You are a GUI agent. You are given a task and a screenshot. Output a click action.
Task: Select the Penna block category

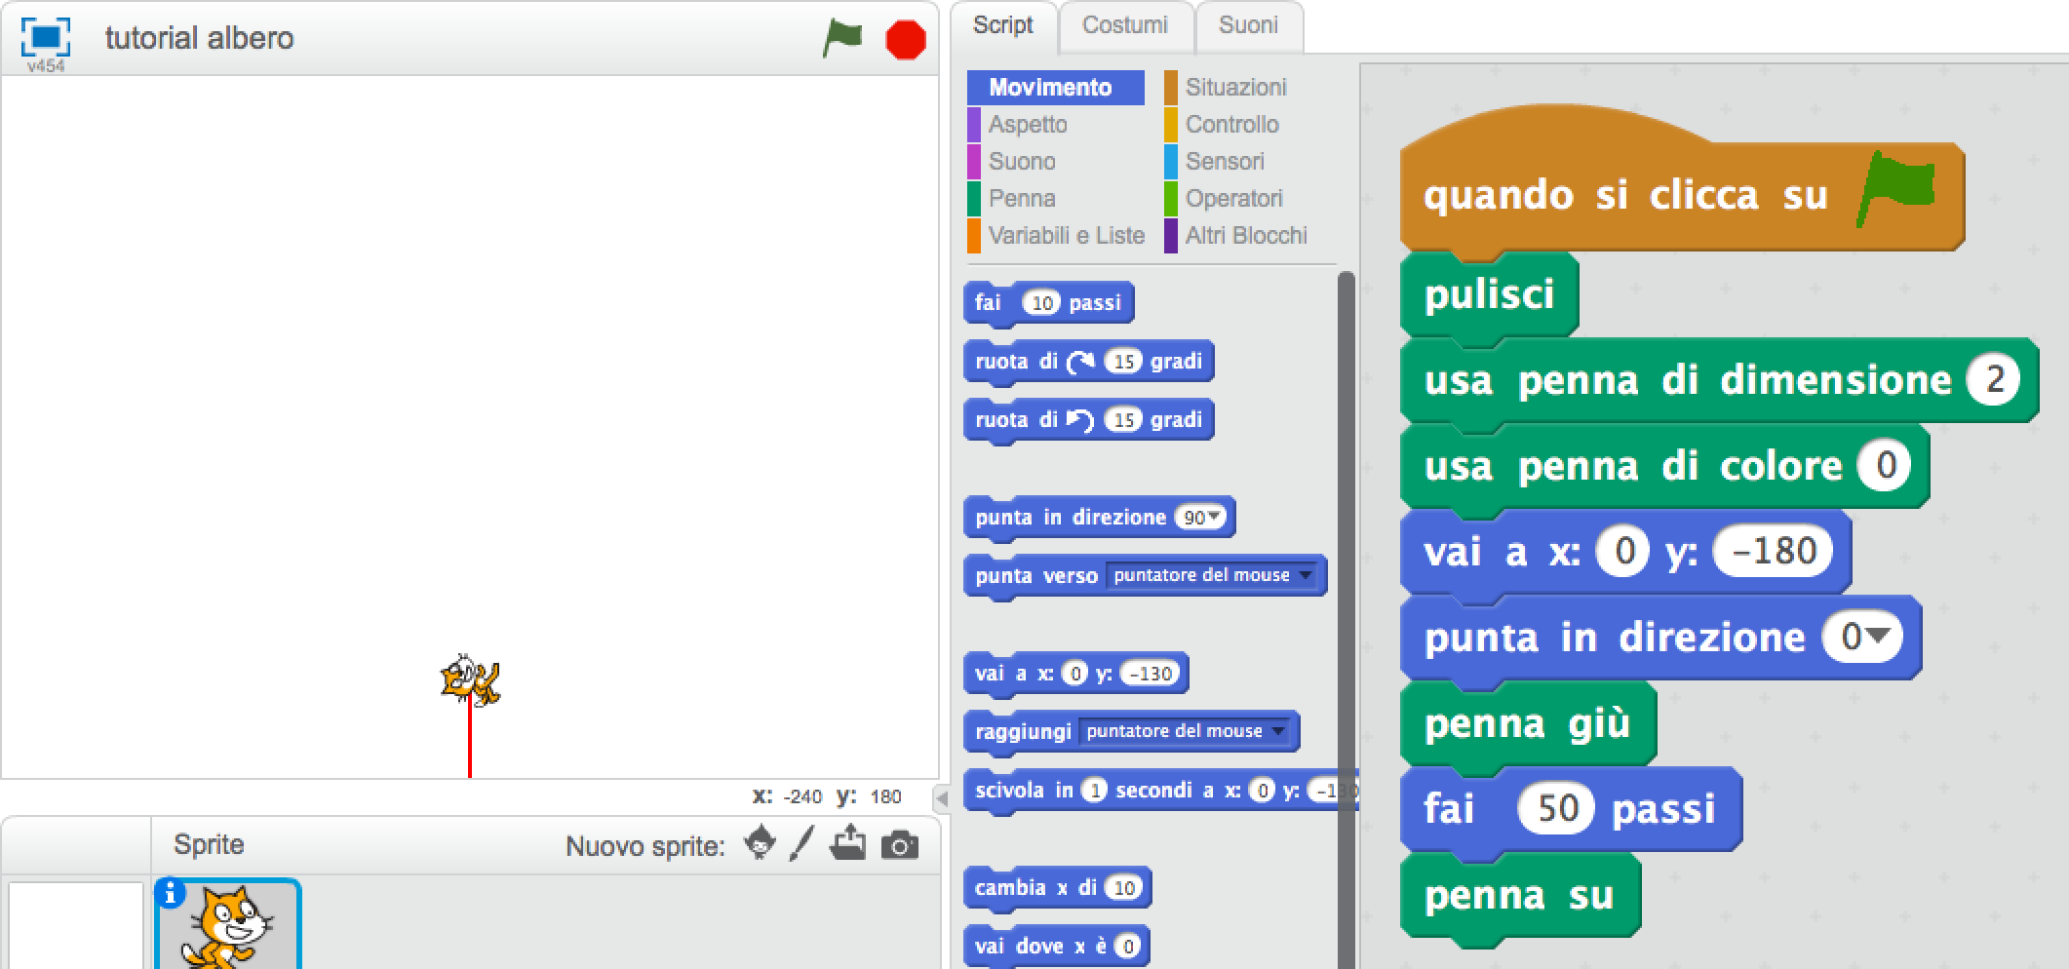(1022, 198)
